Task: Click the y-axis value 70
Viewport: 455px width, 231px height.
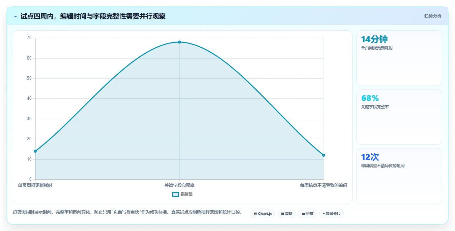Action: tap(29, 38)
